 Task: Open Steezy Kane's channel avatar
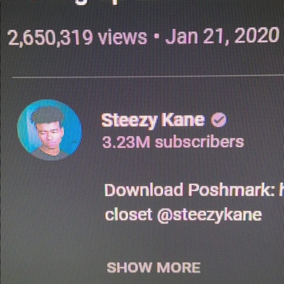tap(49, 130)
